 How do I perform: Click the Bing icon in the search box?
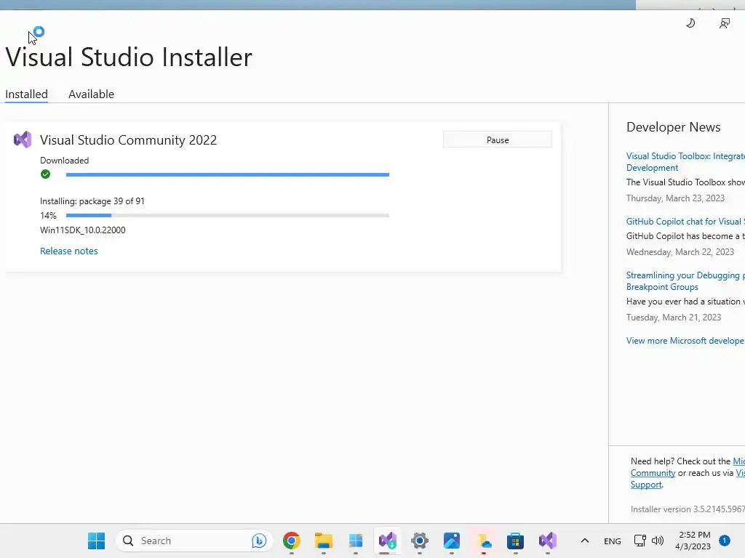point(259,541)
